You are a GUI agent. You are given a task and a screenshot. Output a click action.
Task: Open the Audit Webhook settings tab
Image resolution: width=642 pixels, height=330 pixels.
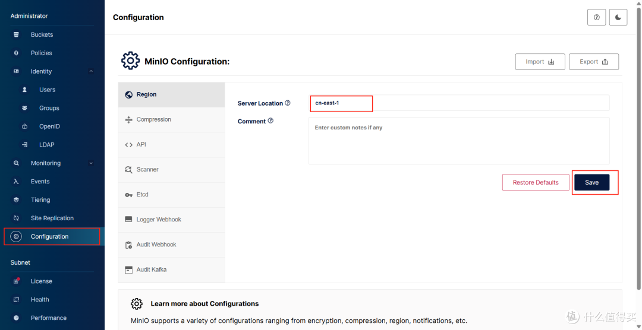(x=172, y=245)
